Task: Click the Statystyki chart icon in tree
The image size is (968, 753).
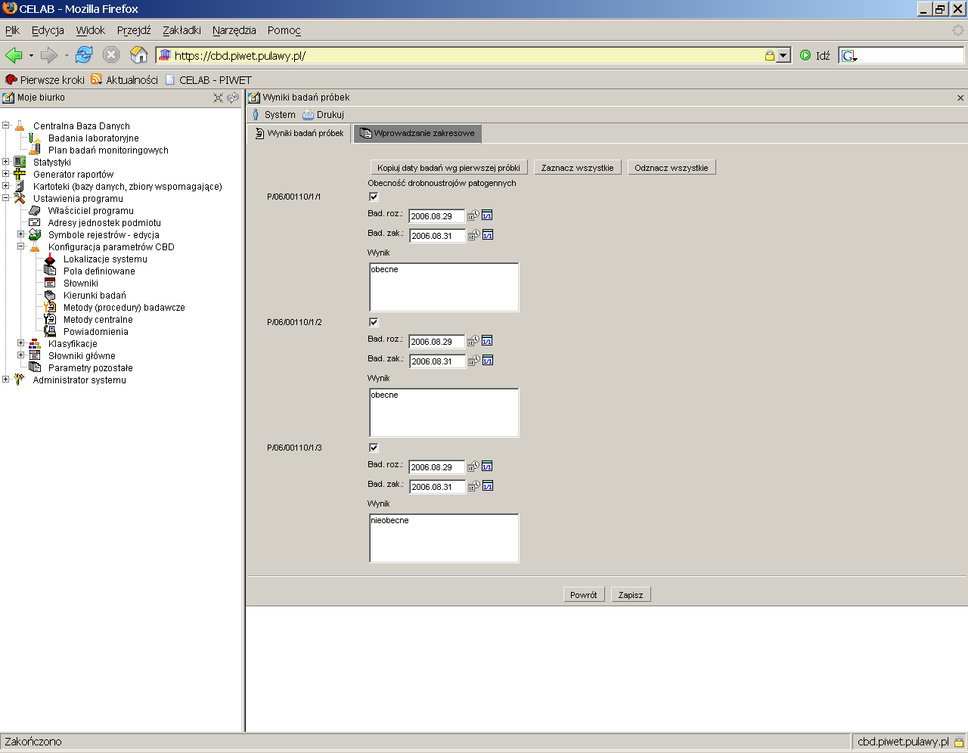Action: click(x=20, y=162)
